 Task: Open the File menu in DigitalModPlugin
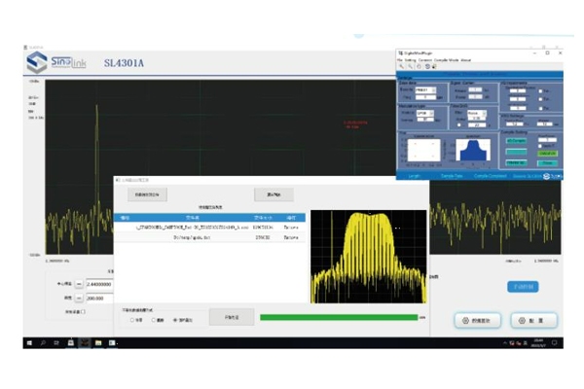coord(399,59)
